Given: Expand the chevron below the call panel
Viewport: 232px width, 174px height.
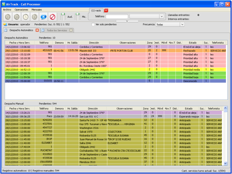Looking at the screenshot, I should pos(127,21).
